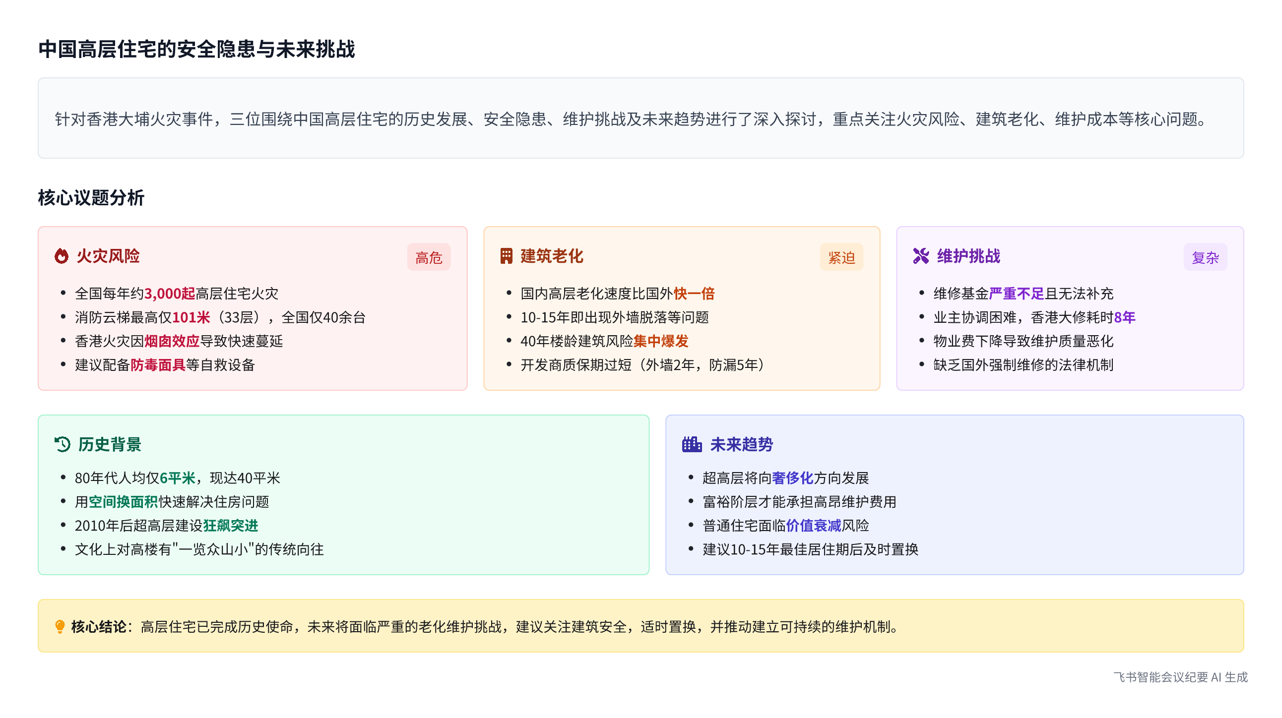Screen dimensions: 1282x718
Task: Click the 紧迫 badge
Action: point(841,257)
